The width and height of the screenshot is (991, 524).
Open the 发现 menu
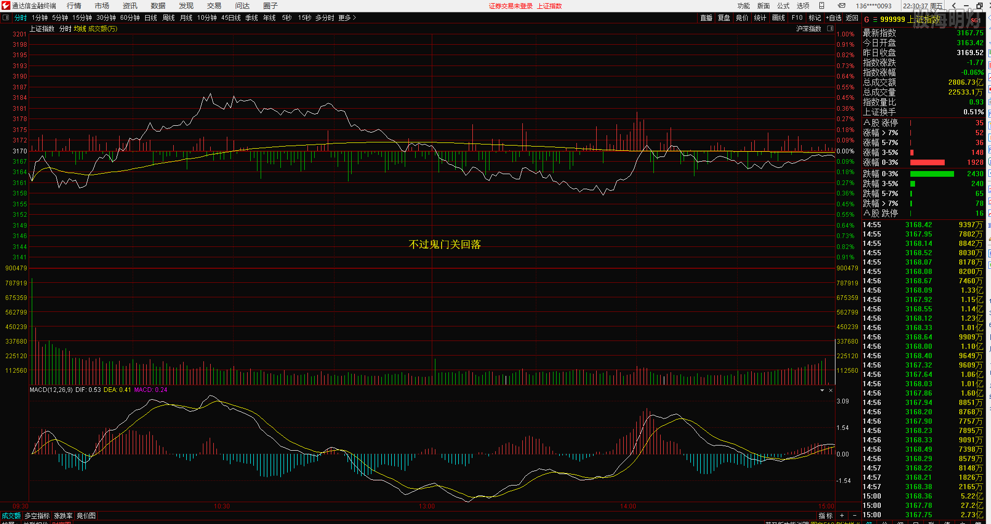point(186,6)
